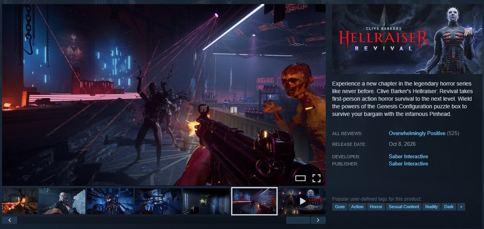
Task: Toggle fullscreen view of the screenshot
Action: point(317,178)
